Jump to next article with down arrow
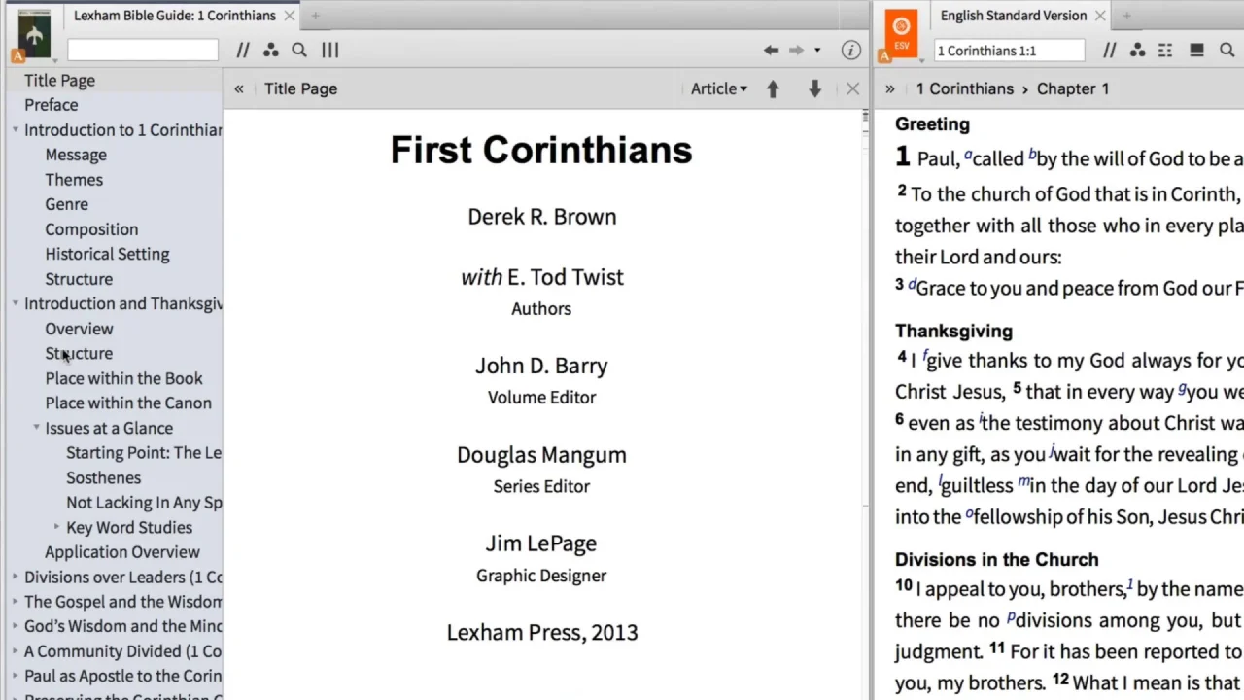The height and width of the screenshot is (700, 1244). (815, 88)
